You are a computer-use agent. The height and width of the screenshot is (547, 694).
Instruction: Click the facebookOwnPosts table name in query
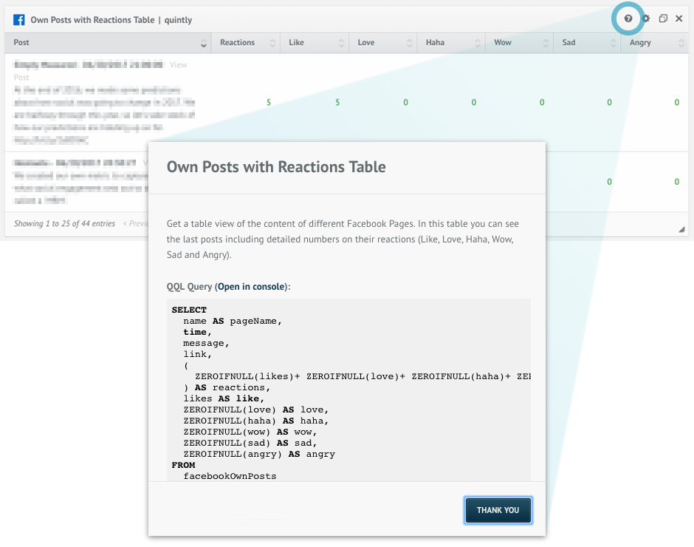pos(230,476)
